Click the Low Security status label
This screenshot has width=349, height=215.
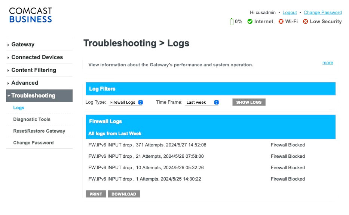[x=326, y=22]
